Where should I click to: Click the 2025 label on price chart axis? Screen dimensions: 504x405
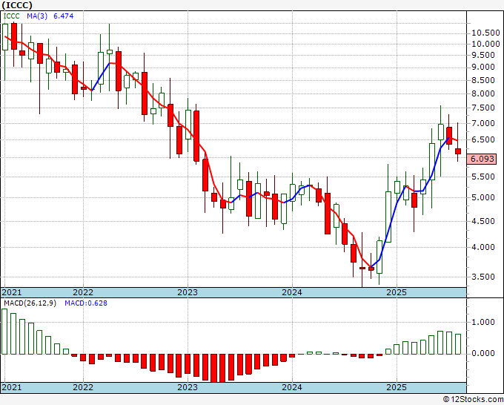397,292
